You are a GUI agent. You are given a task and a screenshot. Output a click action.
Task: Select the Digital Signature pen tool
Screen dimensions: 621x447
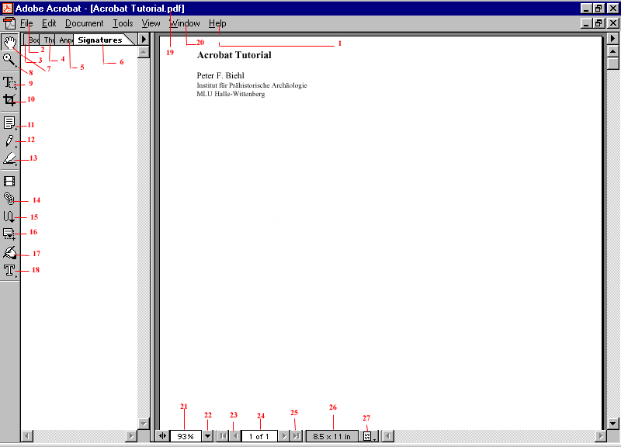coord(9,252)
